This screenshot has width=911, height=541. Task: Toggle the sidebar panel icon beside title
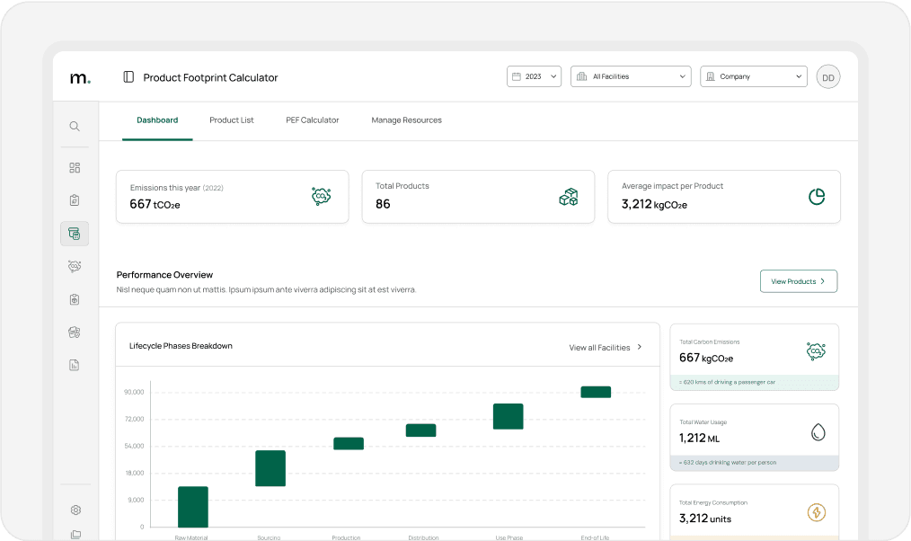(x=129, y=76)
